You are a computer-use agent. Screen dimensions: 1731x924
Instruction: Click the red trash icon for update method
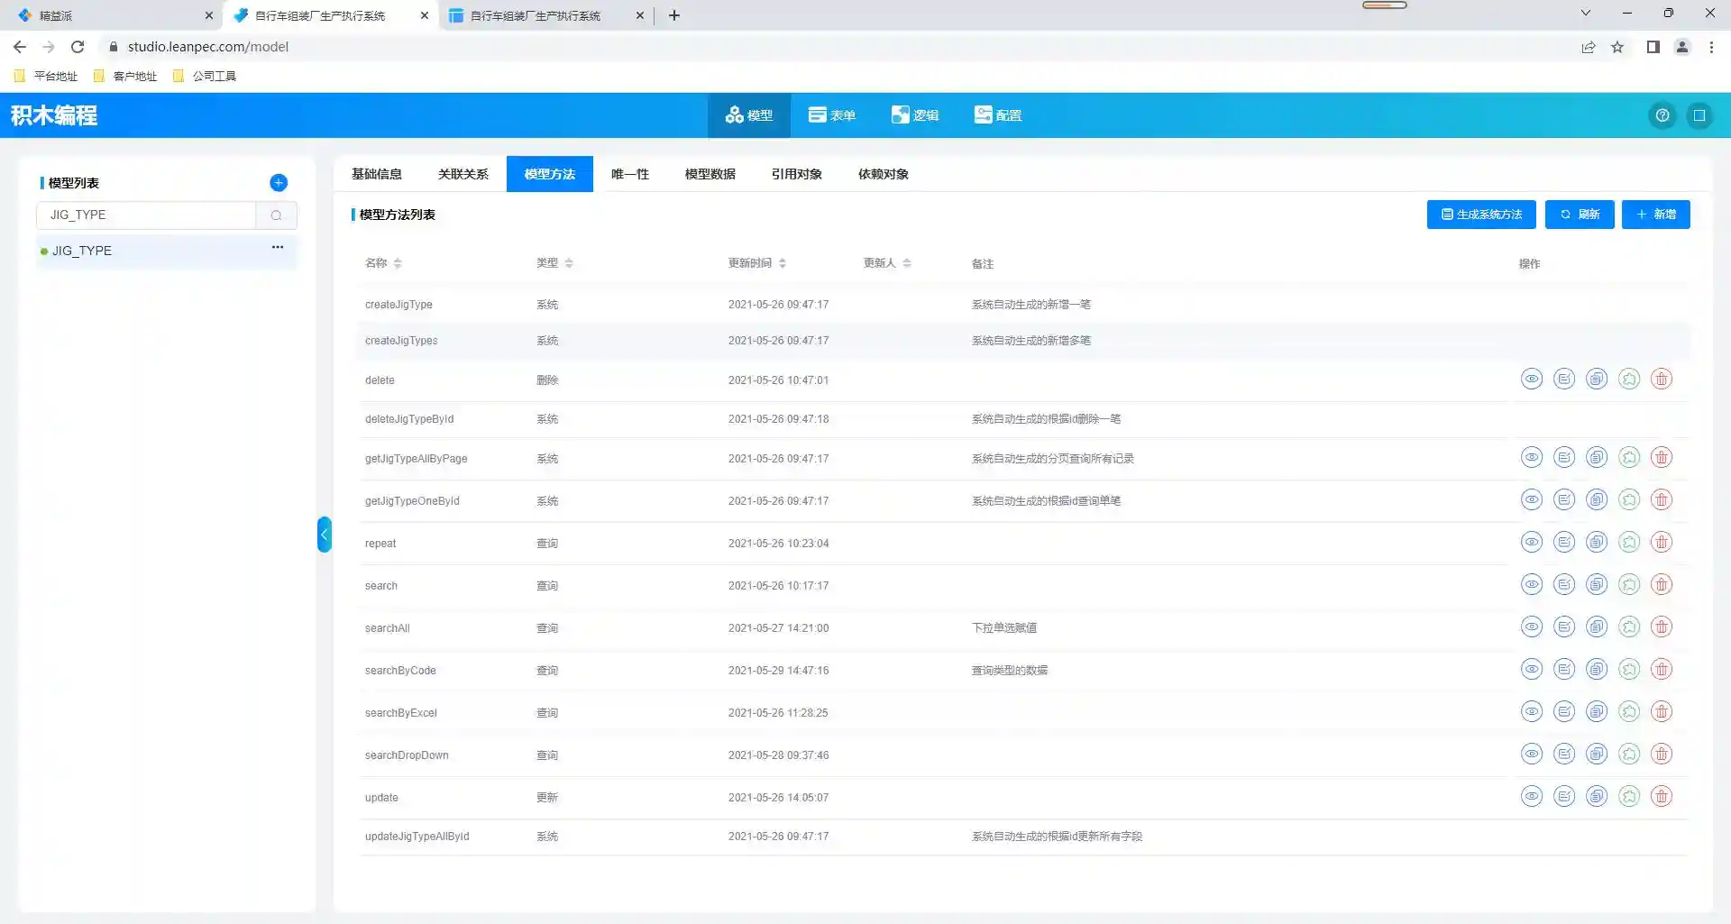[1661, 797]
